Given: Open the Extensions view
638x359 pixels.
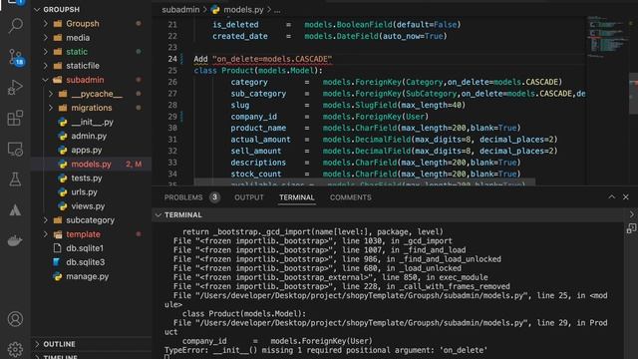Looking at the screenshot, I should pyautogui.click(x=16, y=118).
